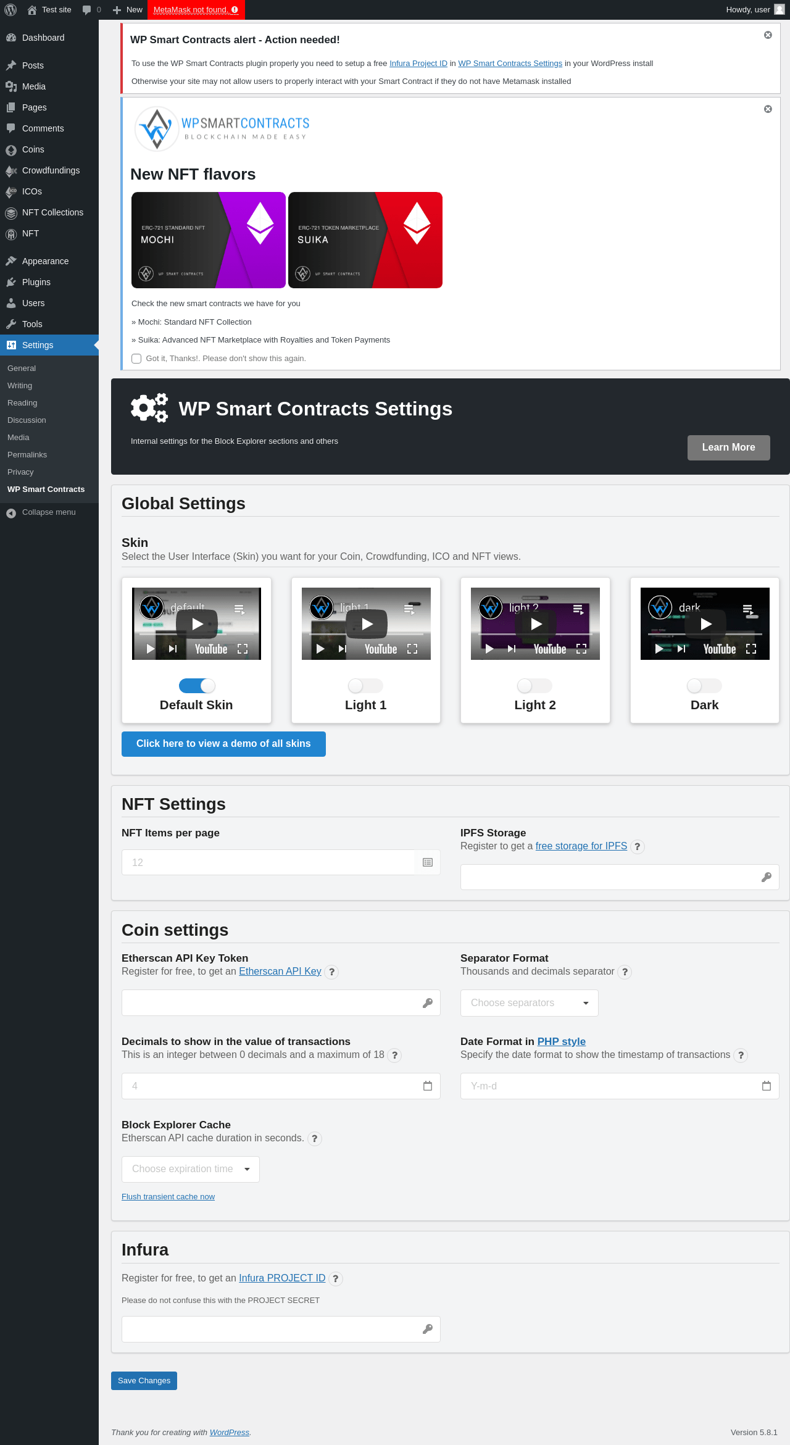Collapse the admin sidebar menu
The image size is (790, 1445).
[x=41, y=512]
